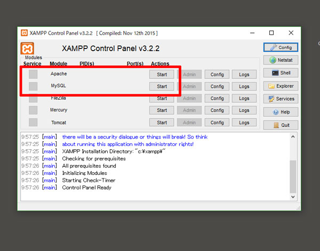The width and height of the screenshot is (320, 251).
Task: View the Tomcat logs
Action: point(244,123)
